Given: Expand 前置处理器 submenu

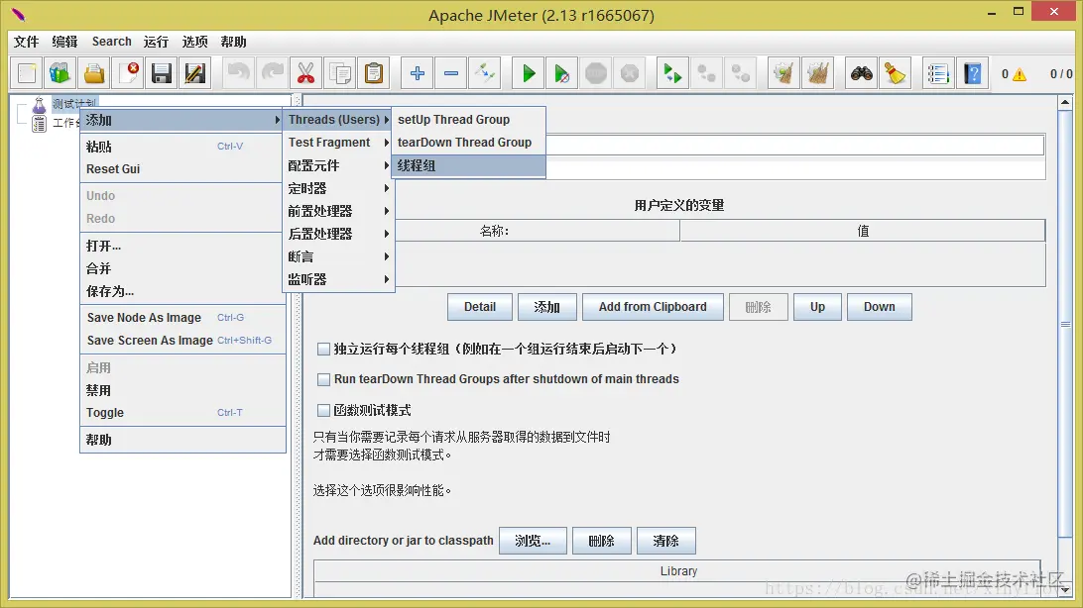Looking at the screenshot, I should 338,211.
